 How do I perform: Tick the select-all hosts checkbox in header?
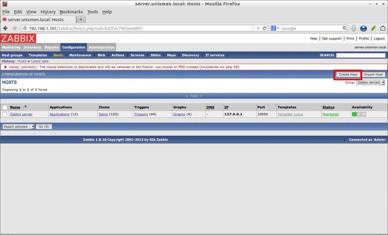5,107
